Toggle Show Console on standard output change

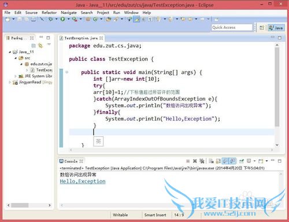tap(225, 161)
